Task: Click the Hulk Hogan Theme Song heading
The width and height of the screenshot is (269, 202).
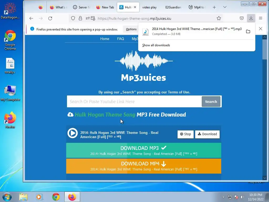Action: point(127,115)
